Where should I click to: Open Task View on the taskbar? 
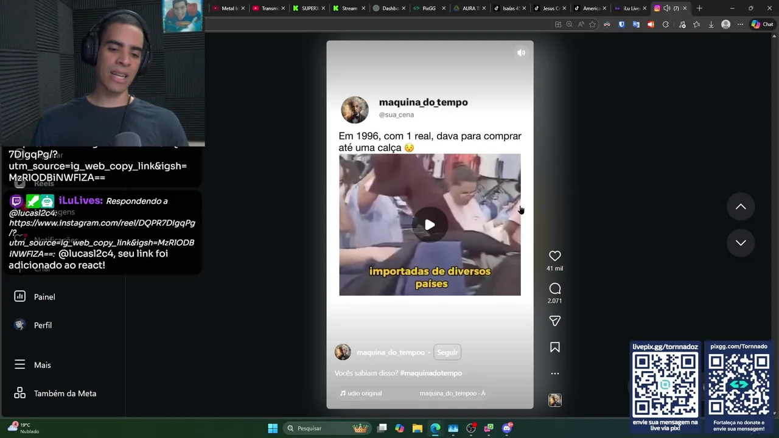tap(382, 428)
